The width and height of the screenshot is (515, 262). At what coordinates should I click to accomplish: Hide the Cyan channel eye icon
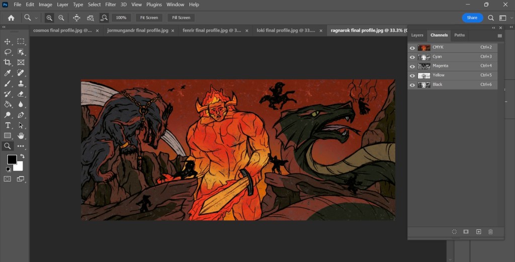pyautogui.click(x=412, y=57)
